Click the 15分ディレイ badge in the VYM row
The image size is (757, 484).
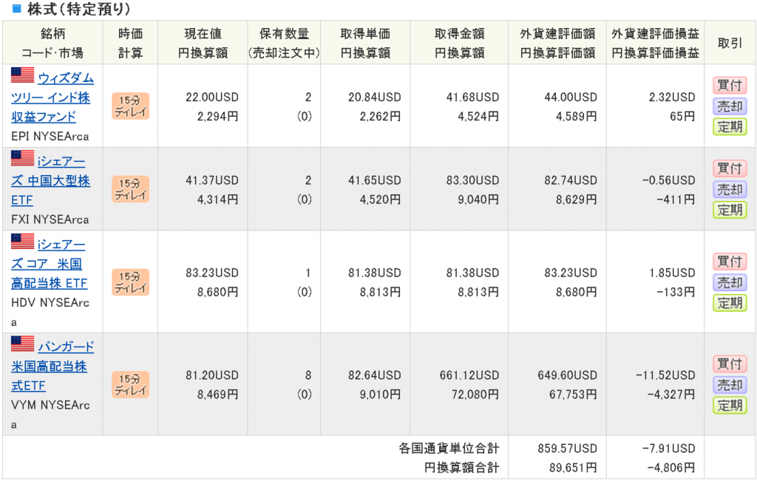tap(130, 384)
